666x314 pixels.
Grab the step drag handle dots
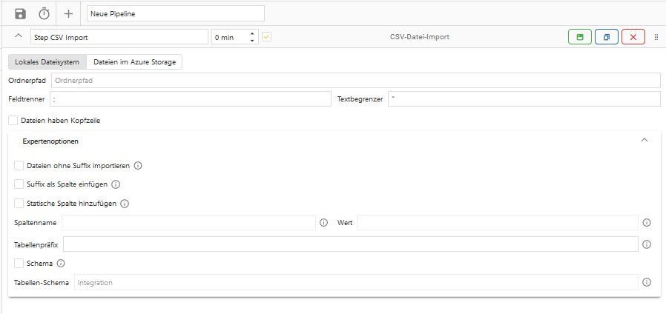(x=656, y=37)
